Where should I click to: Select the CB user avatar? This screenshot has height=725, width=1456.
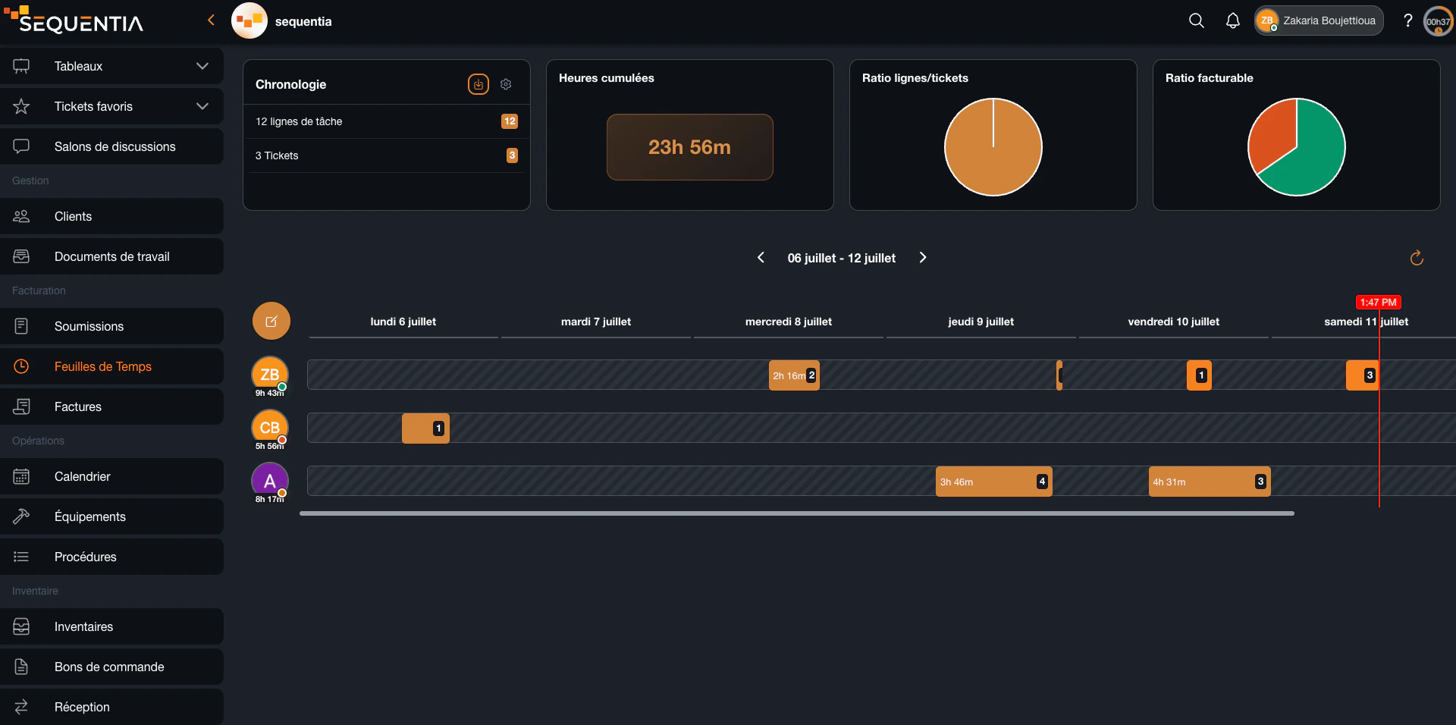270,428
